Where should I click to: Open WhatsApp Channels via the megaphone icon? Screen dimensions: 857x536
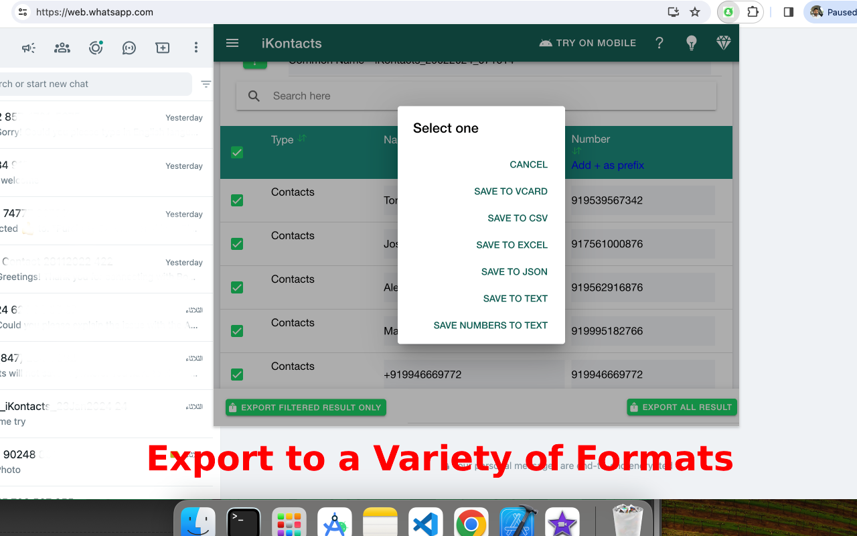[x=28, y=48]
